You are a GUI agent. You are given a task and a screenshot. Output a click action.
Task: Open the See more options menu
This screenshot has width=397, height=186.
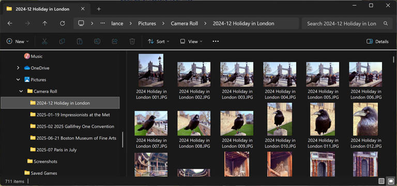click(216, 41)
